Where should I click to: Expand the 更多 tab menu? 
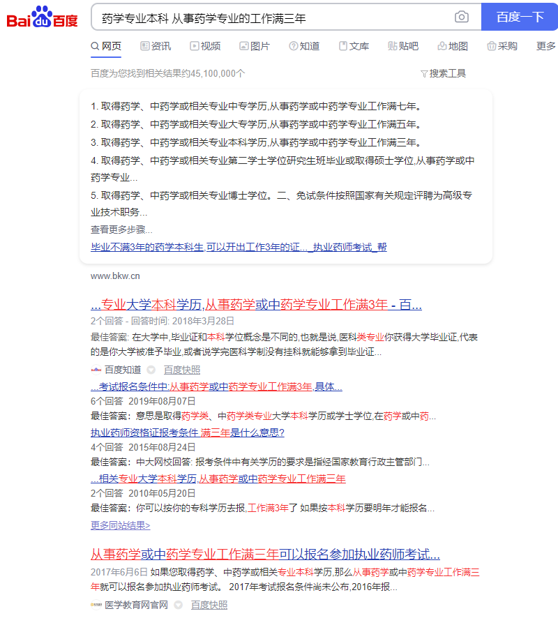546,46
